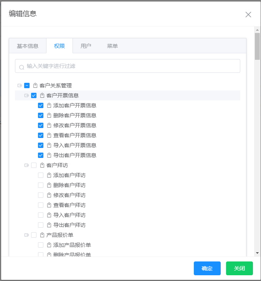Uncheck 删除客户开票信息 permission
The image size is (261, 281).
[41, 115]
